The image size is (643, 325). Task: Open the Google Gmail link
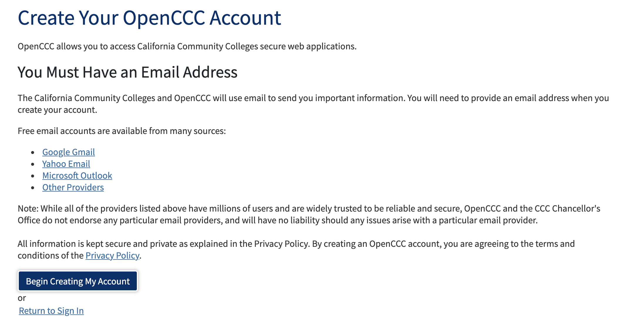[68, 152]
